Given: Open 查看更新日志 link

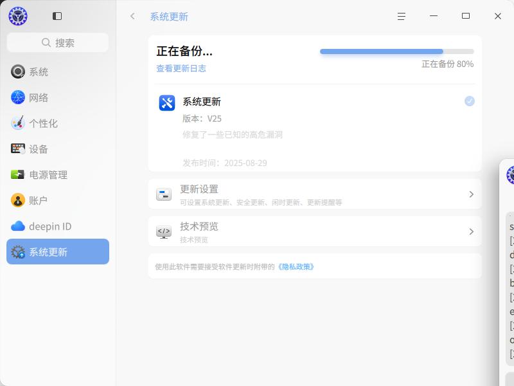Looking at the screenshot, I should tap(181, 68).
